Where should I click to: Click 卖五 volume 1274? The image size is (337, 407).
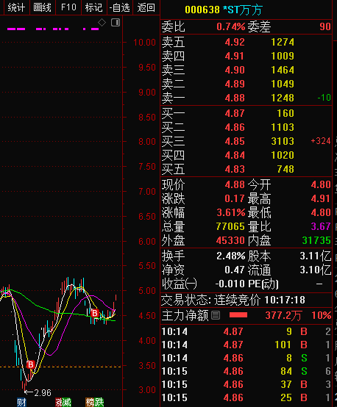pos(283,42)
